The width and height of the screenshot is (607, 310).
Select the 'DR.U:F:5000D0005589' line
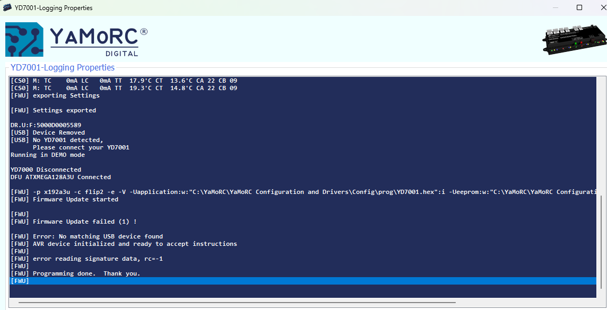tap(46, 125)
